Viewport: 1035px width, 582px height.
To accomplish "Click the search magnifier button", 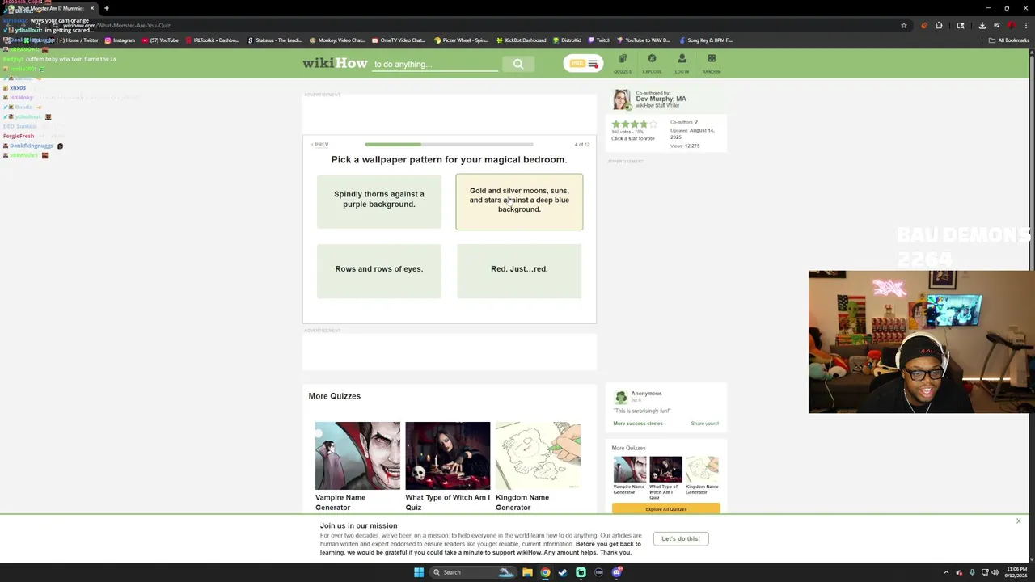I will tap(518, 64).
